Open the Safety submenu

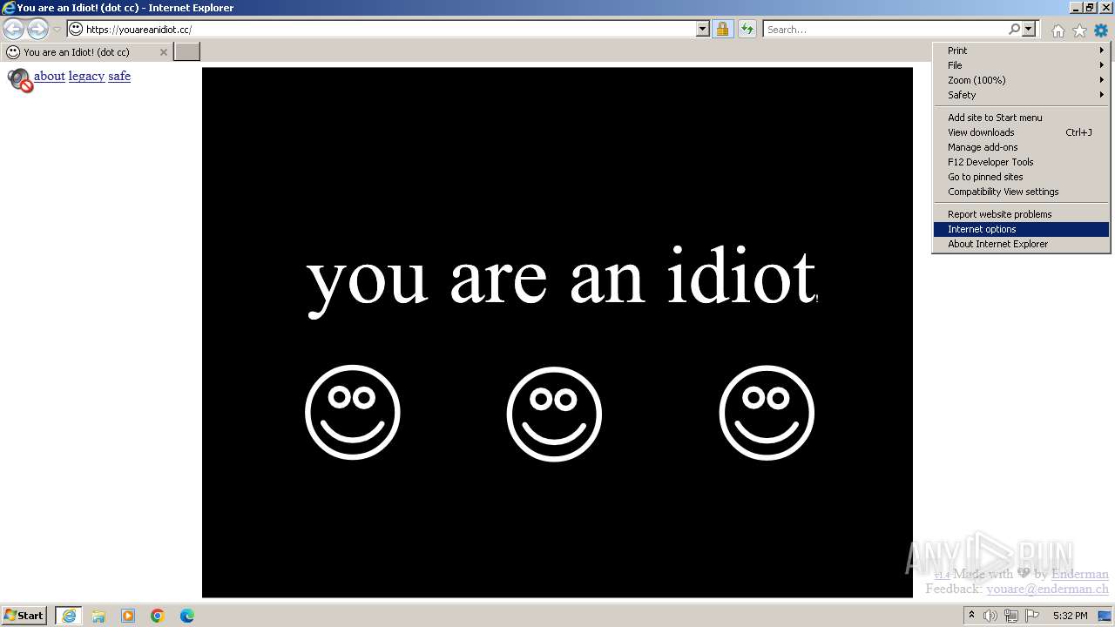point(1021,95)
